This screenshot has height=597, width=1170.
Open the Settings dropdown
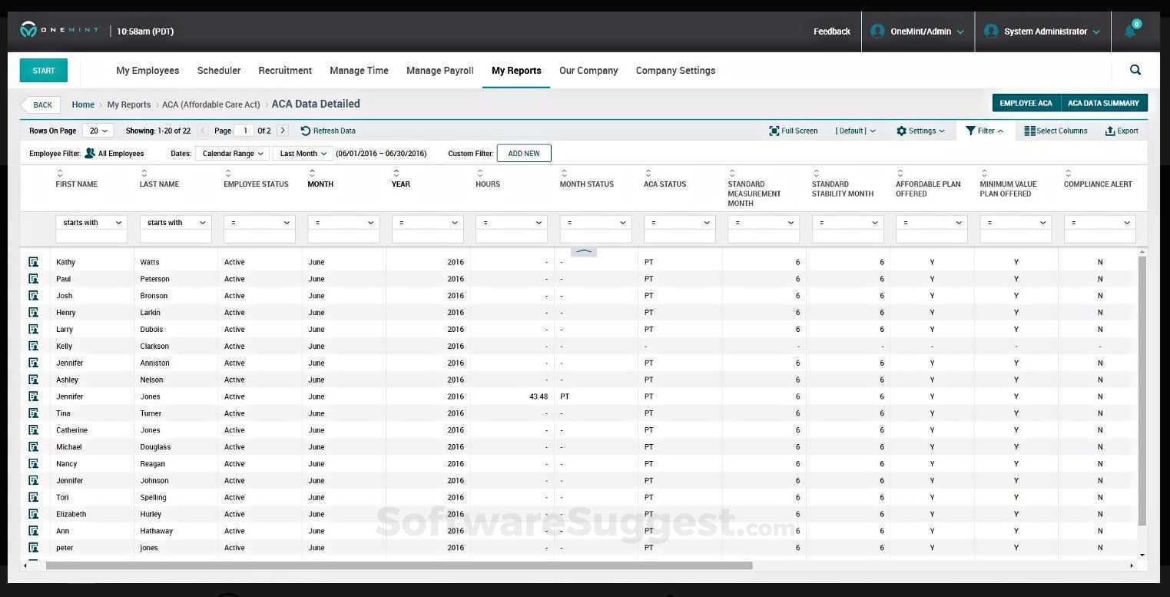pos(920,131)
